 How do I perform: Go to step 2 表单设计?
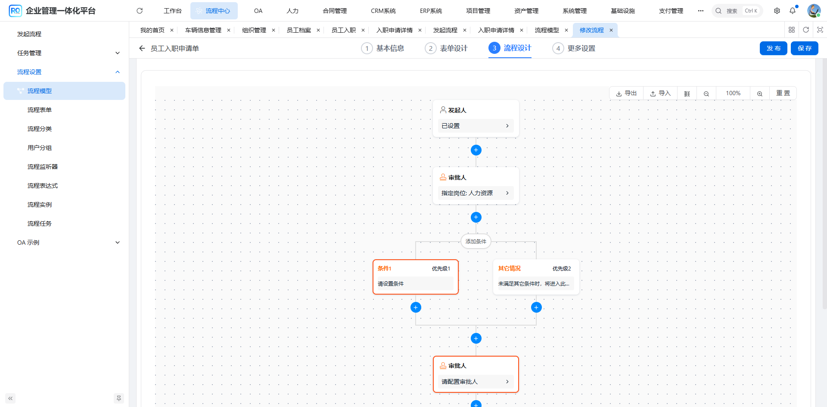pyautogui.click(x=446, y=48)
